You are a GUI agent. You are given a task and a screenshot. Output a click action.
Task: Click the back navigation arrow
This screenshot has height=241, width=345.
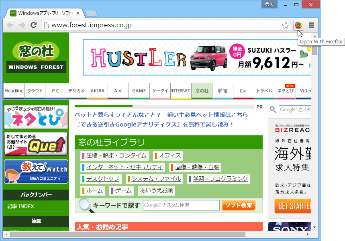coord(10,25)
